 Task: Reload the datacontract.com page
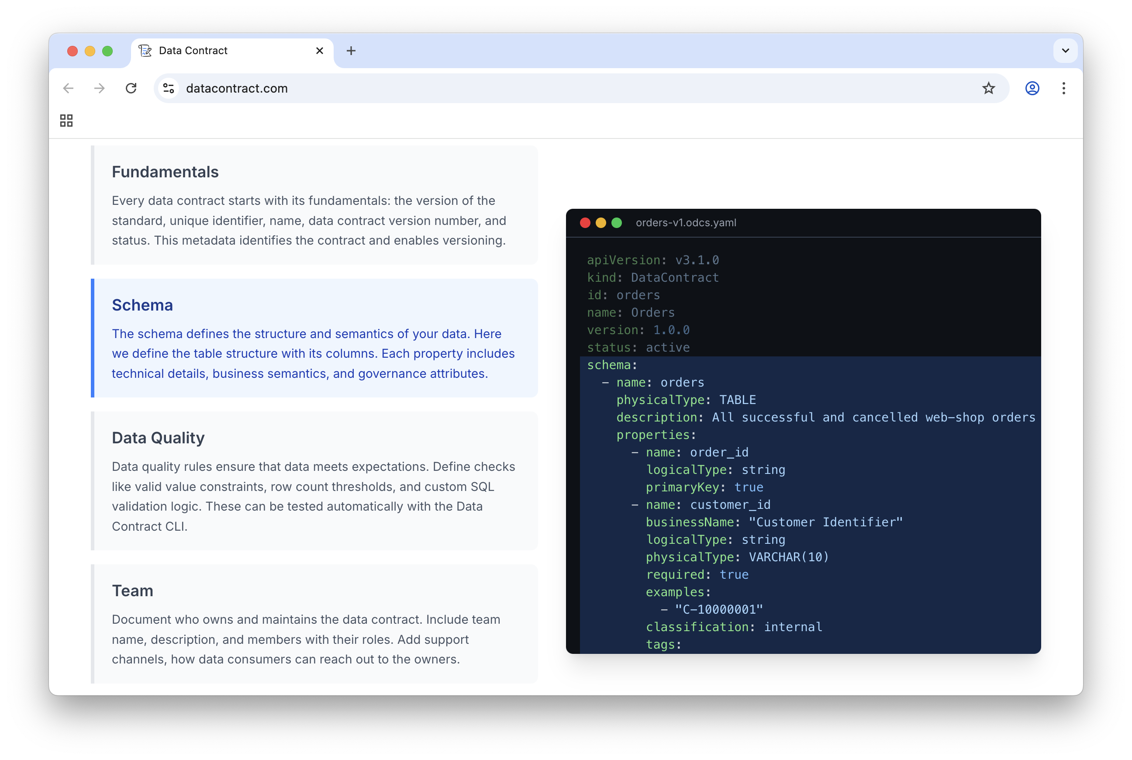tap(131, 88)
